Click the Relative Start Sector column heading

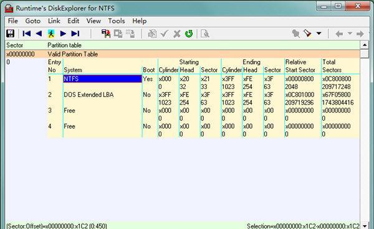(x=300, y=66)
